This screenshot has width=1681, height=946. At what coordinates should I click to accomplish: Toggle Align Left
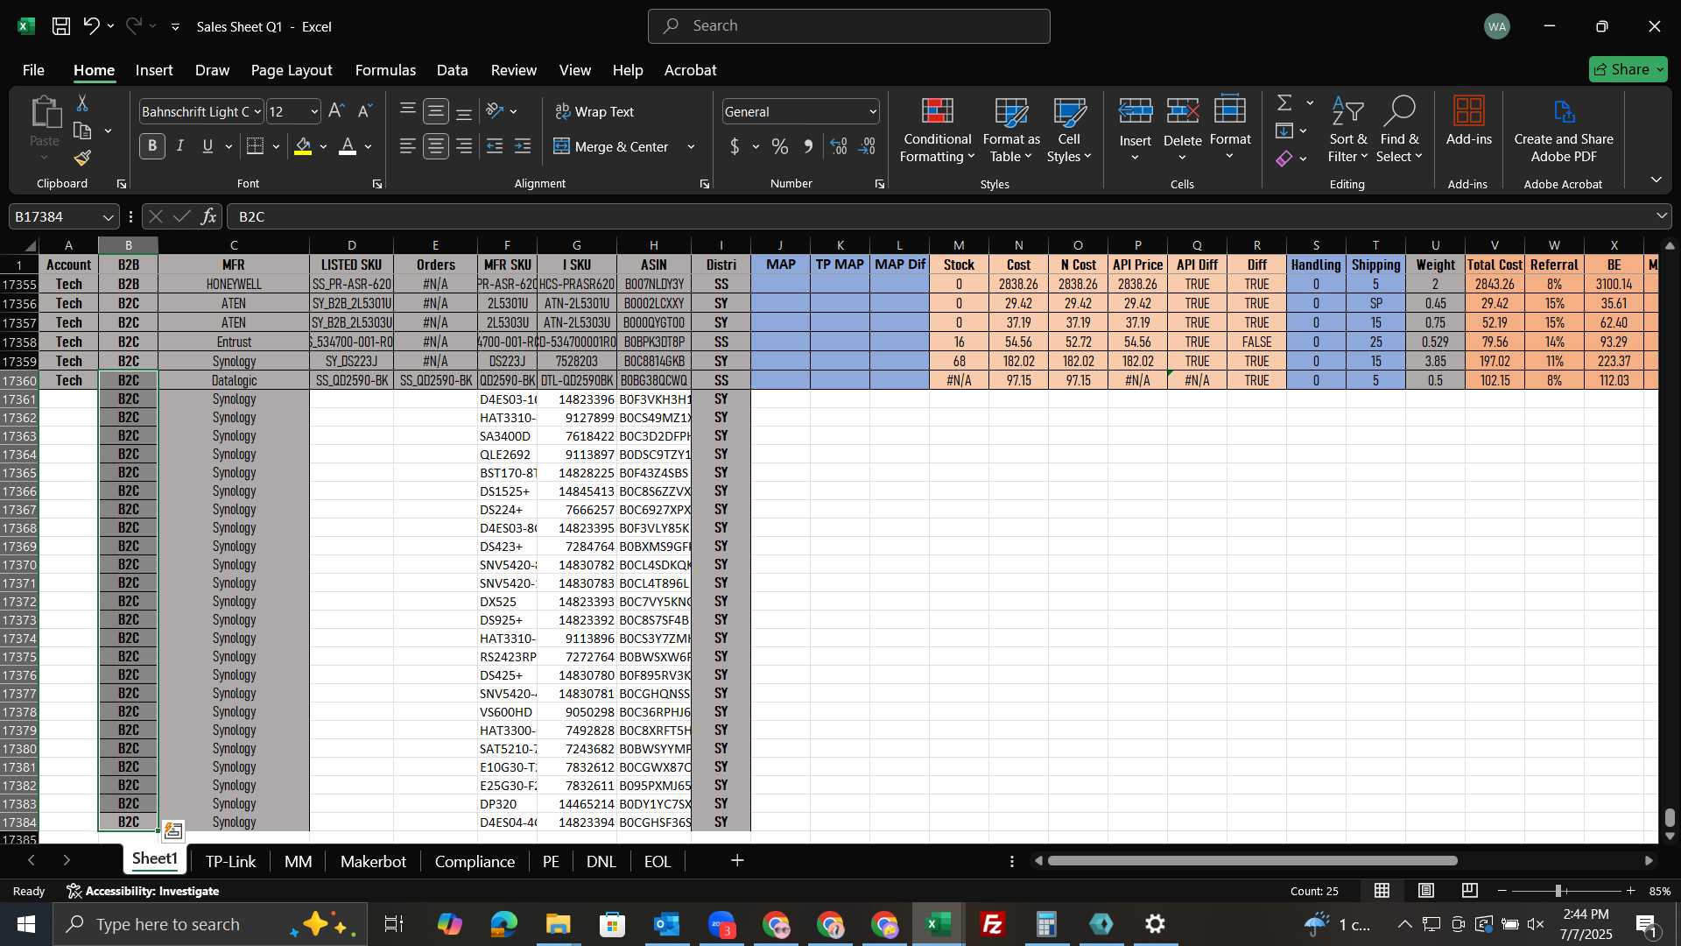(x=408, y=146)
